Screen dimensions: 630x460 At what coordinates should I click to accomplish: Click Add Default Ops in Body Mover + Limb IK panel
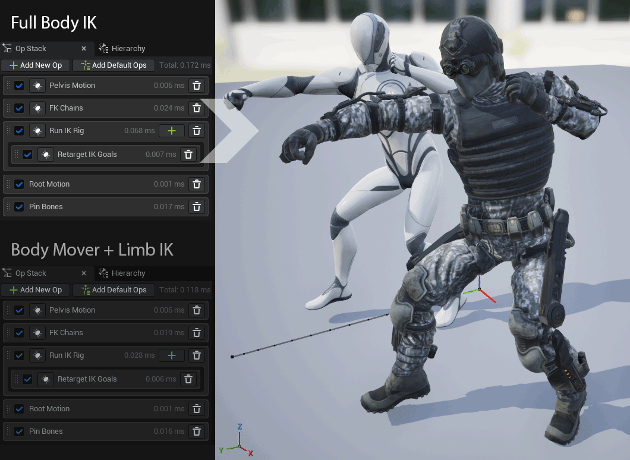point(114,290)
